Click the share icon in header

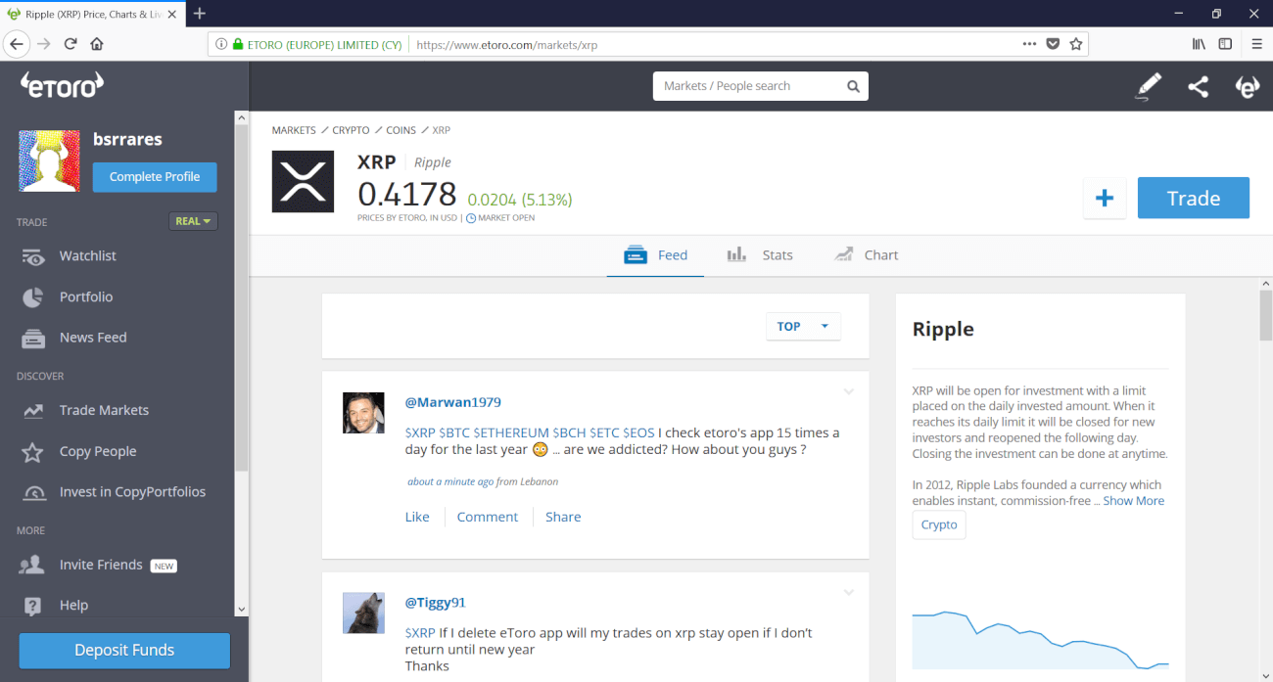coord(1198,86)
